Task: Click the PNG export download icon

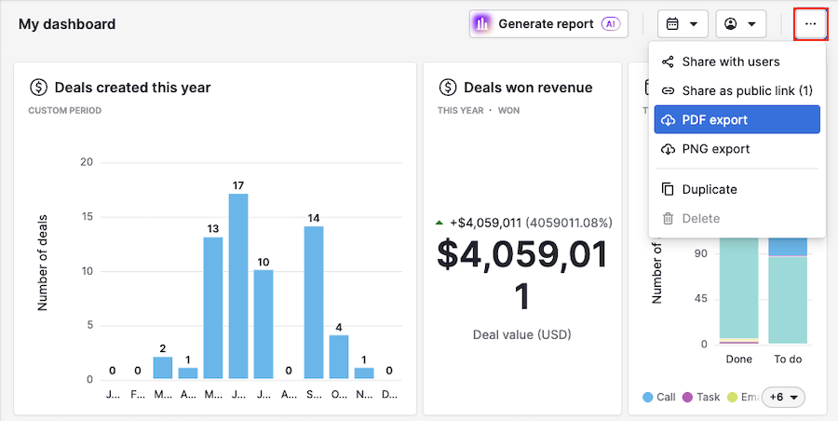Action: coord(668,149)
